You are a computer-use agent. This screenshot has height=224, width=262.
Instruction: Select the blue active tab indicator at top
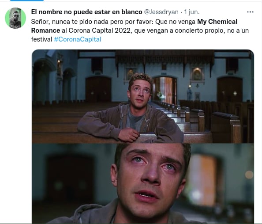pos(27,0)
